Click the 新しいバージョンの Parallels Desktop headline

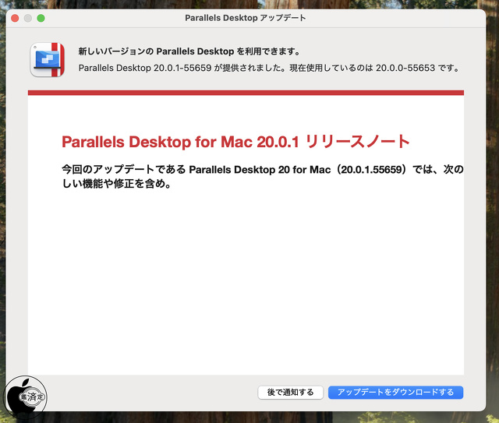click(x=189, y=51)
